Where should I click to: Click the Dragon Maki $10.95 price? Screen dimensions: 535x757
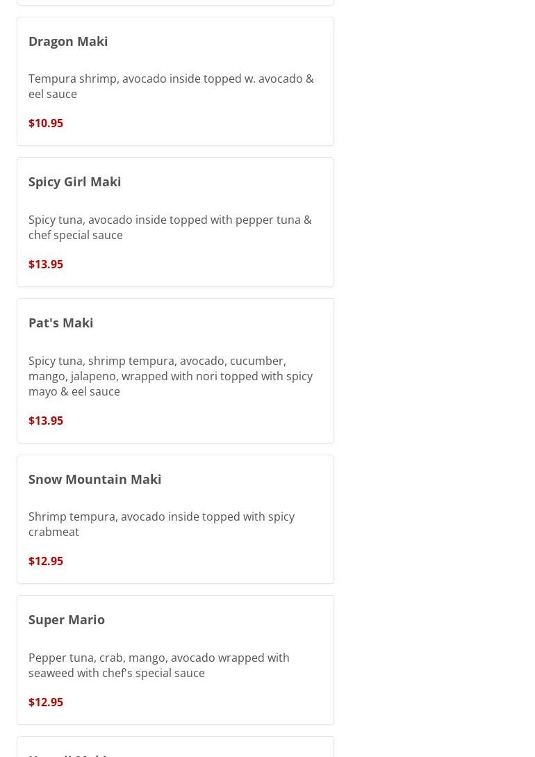[x=46, y=123]
